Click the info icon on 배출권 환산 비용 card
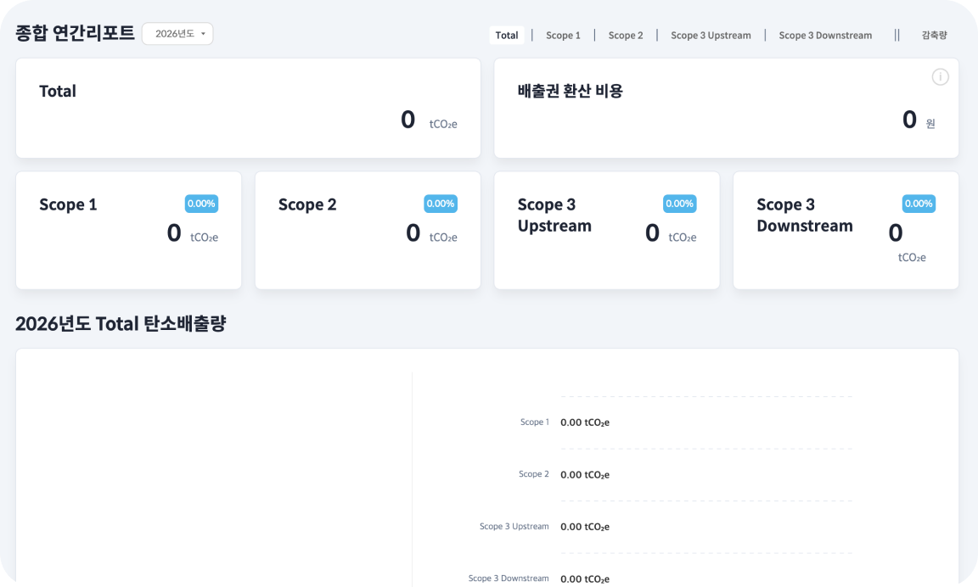978x587 pixels. point(940,76)
